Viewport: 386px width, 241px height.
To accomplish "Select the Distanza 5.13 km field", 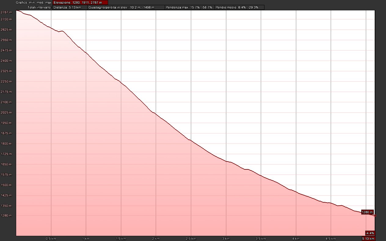I will point(70,7).
